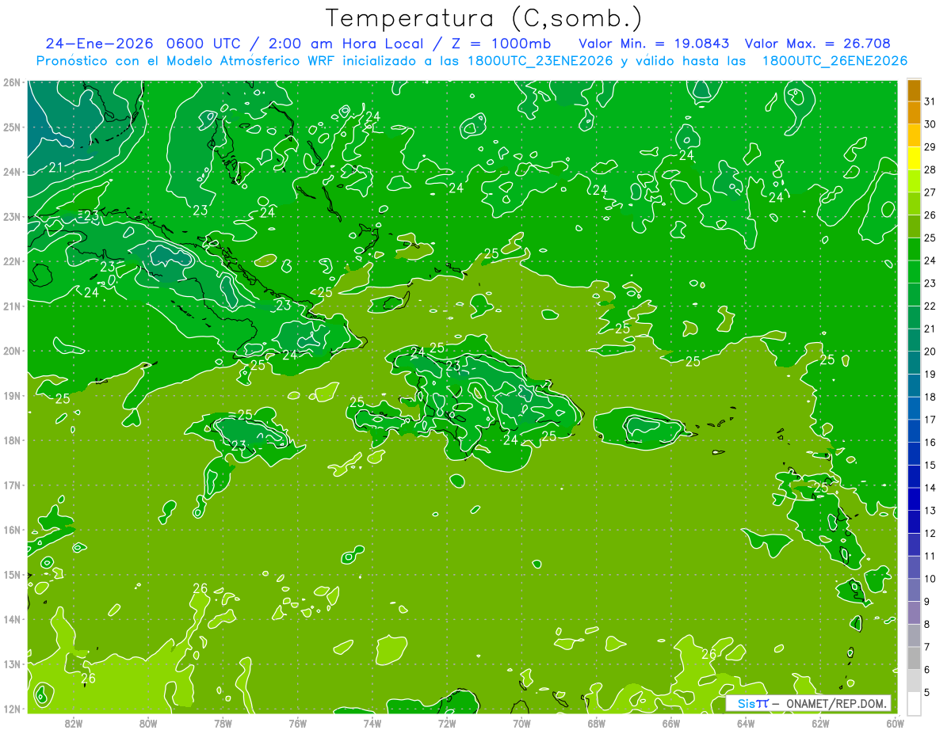Viewport: 951px width, 734px height.
Task: Click the '22N' latitude axis label
Action: (11, 261)
